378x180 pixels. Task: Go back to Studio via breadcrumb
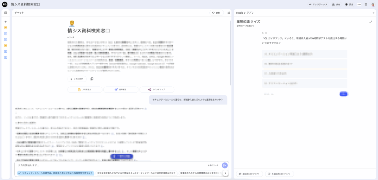[x=239, y=13]
